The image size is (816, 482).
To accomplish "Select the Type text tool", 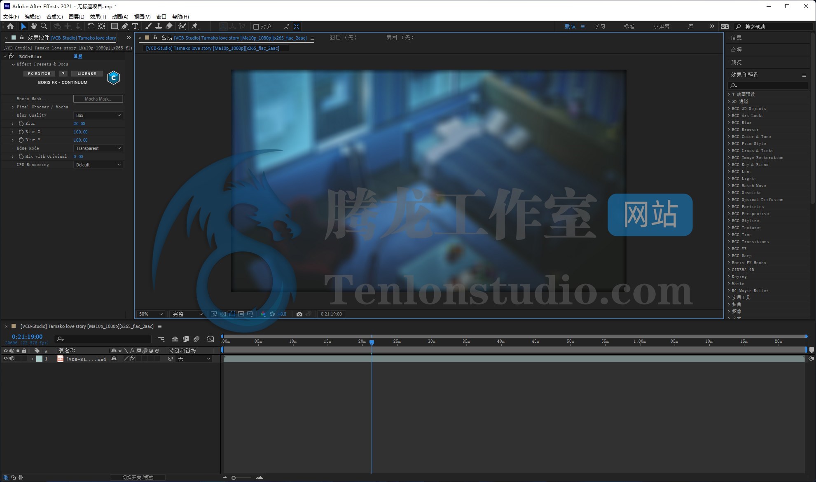I will click(x=135, y=26).
